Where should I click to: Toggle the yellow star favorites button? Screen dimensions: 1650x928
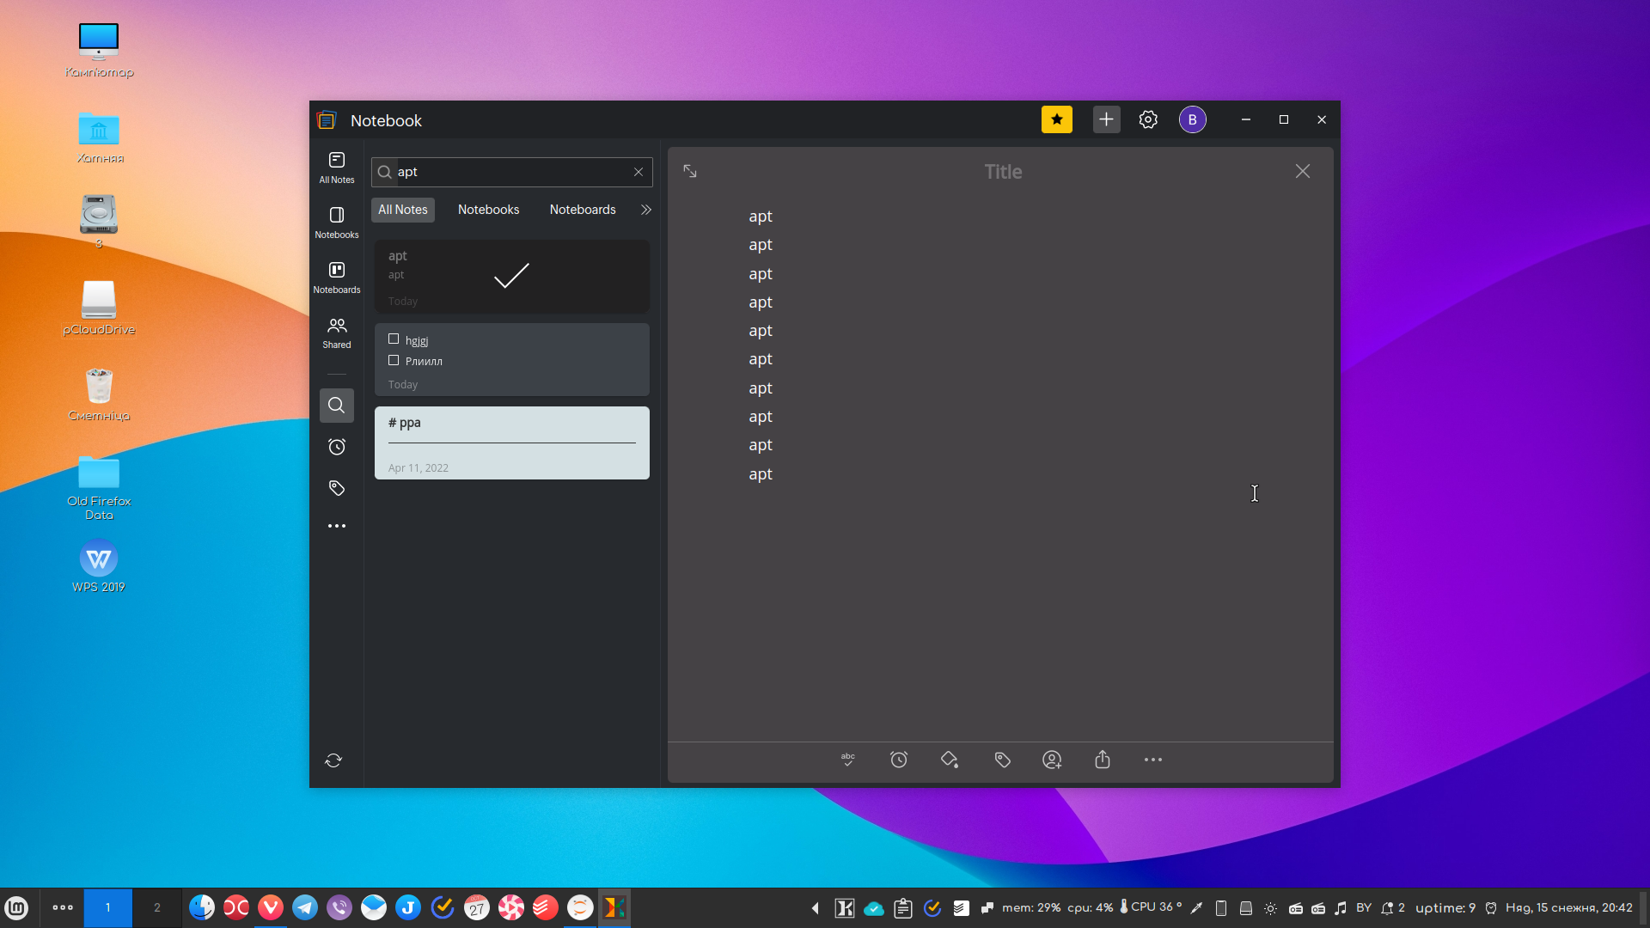click(x=1056, y=119)
